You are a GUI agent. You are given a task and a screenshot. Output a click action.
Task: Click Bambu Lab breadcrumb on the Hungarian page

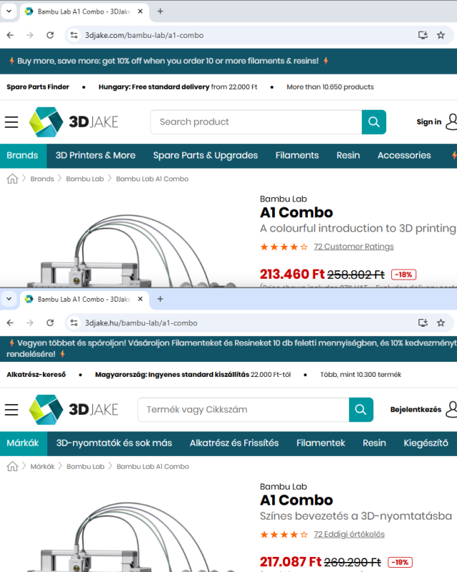(85, 467)
